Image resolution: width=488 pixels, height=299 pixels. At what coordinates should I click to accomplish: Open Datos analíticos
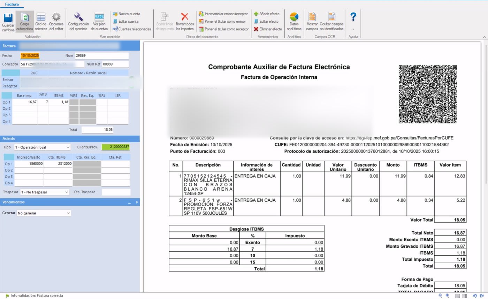pos(294,22)
